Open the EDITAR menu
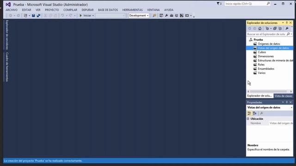The image size is (296, 166). pyautogui.click(x=26, y=10)
